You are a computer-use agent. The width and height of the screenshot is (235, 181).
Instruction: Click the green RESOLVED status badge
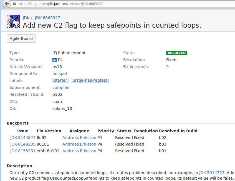click(176, 53)
